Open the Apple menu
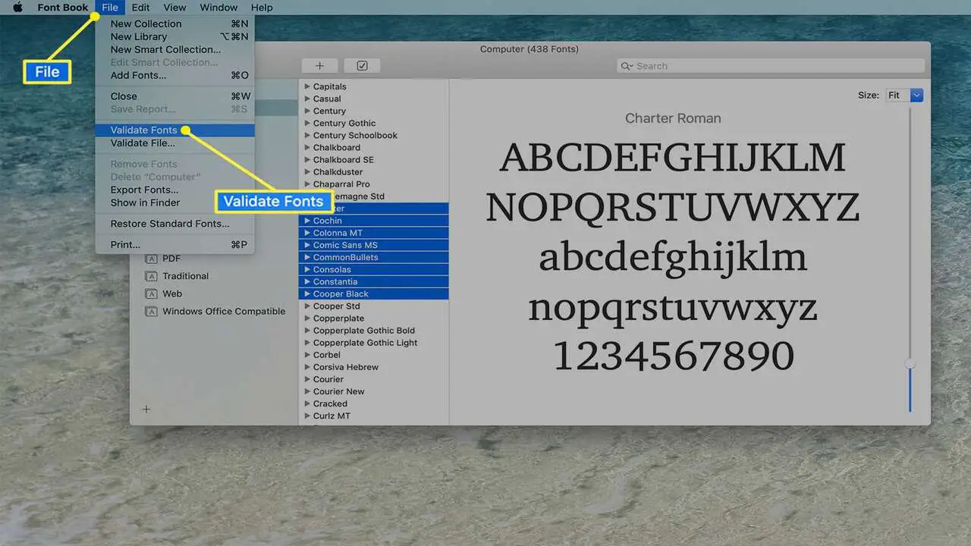 (17, 8)
